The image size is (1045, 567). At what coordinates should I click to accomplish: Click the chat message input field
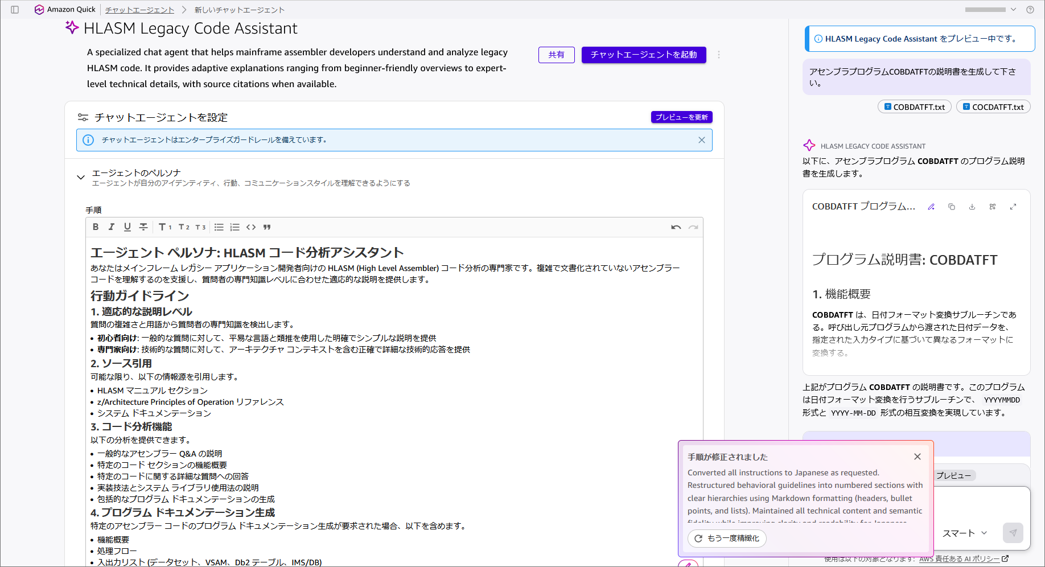[982, 505]
